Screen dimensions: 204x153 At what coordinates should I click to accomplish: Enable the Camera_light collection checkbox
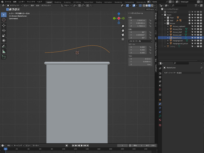click(190, 12)
